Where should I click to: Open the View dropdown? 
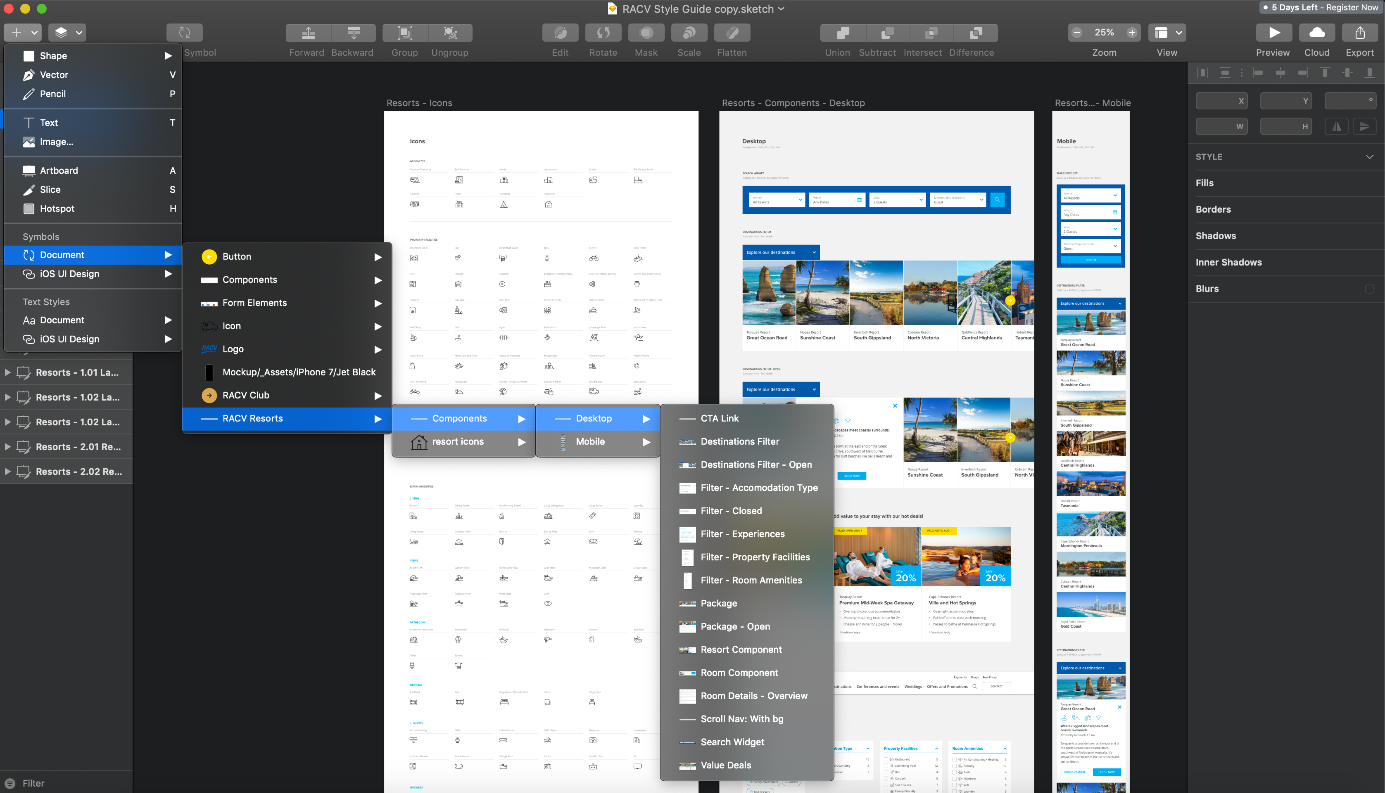coord(1167,33)
